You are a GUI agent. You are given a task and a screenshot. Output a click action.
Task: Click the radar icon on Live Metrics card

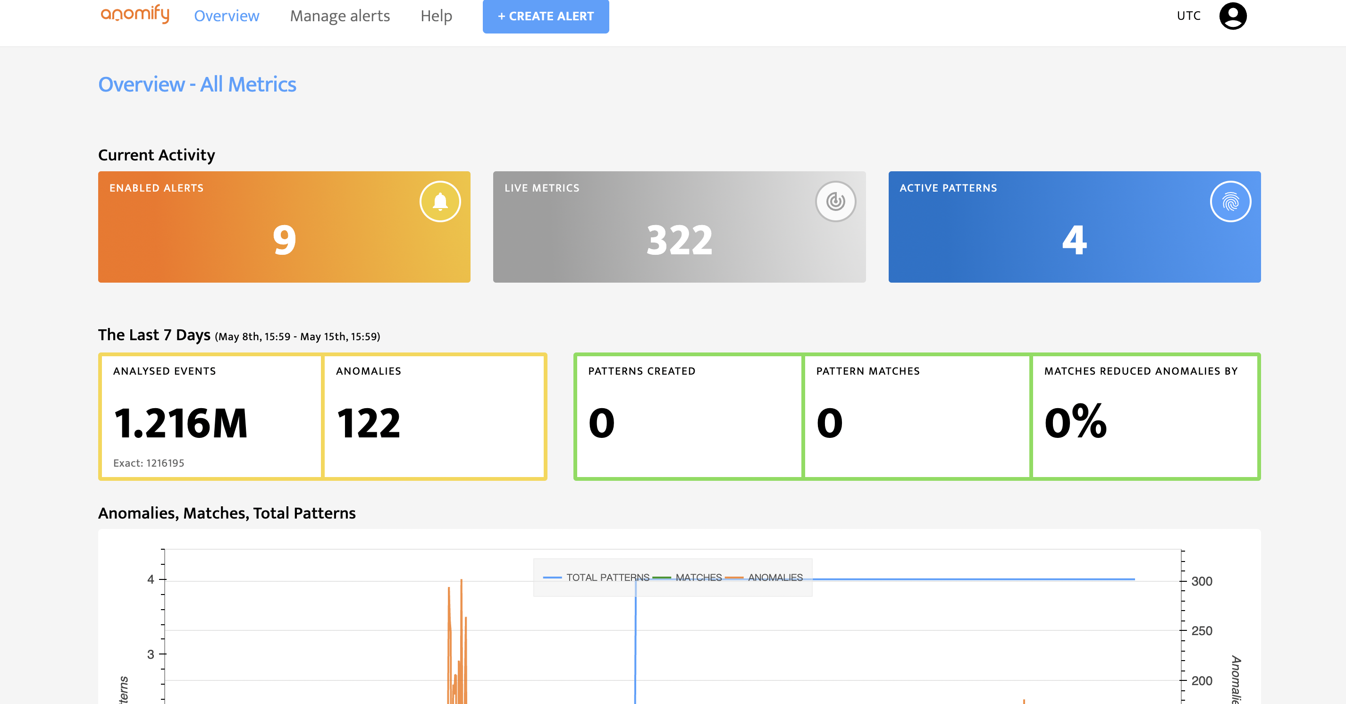coord(835,201)
